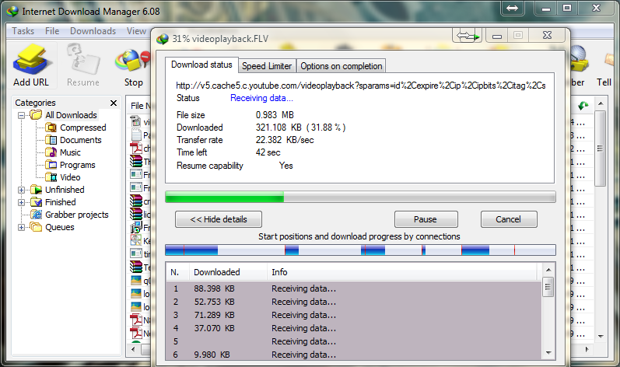Click the connections progress segment bar
The width and height of the screenshot is (620, 367).
click(x=360, y=250)
